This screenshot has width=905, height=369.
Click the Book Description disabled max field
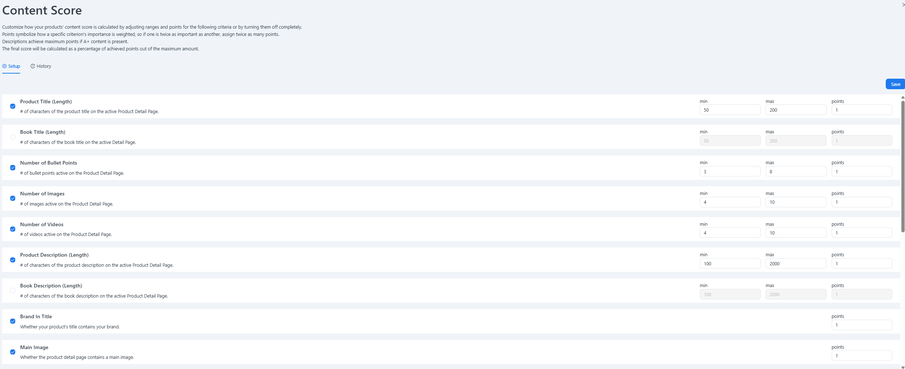point(796,294)
